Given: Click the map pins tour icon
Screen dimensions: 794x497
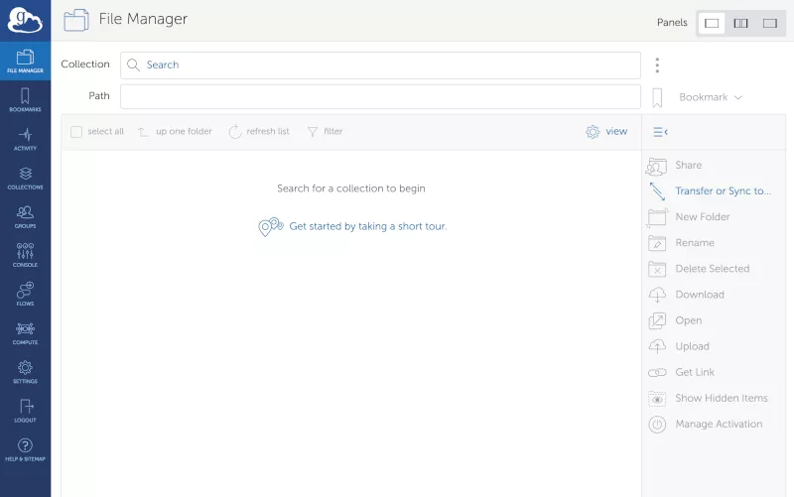Looking at the screenshot, I should 270,227.
